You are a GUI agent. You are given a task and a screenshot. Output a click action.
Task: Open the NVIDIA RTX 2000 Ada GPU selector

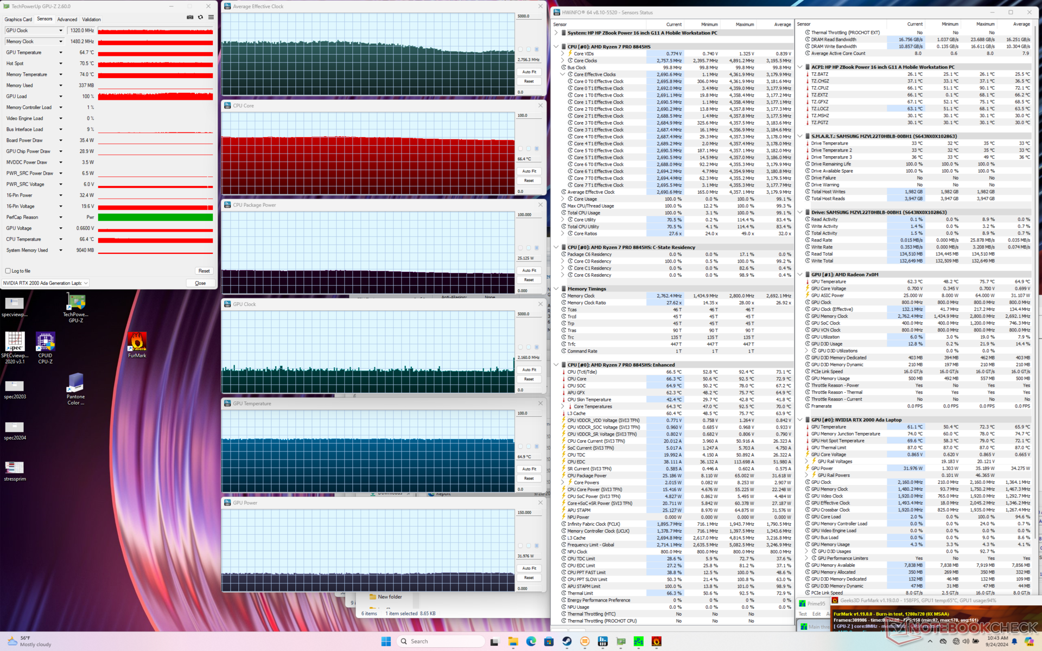(x=46, y=283)
